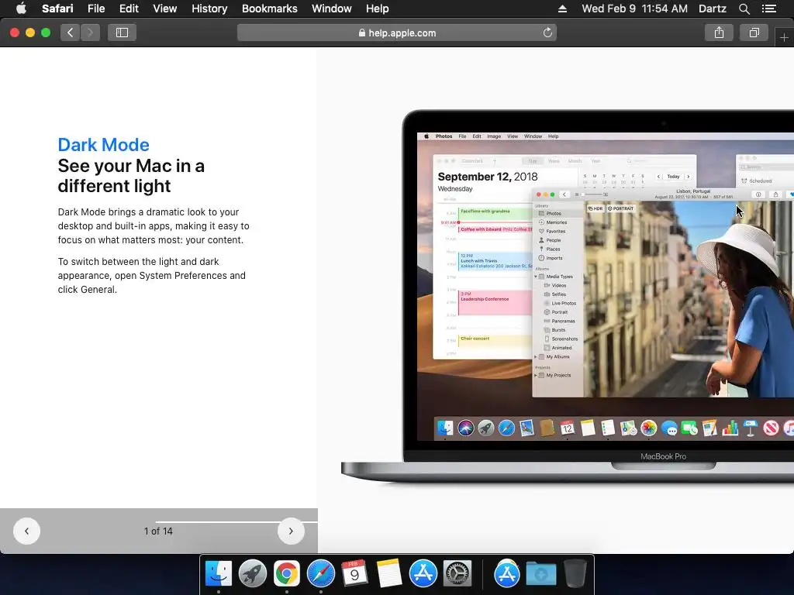Go to the previous slide with left chevron
This screenshot has width=794, height=595.
[x=27, y=531]
